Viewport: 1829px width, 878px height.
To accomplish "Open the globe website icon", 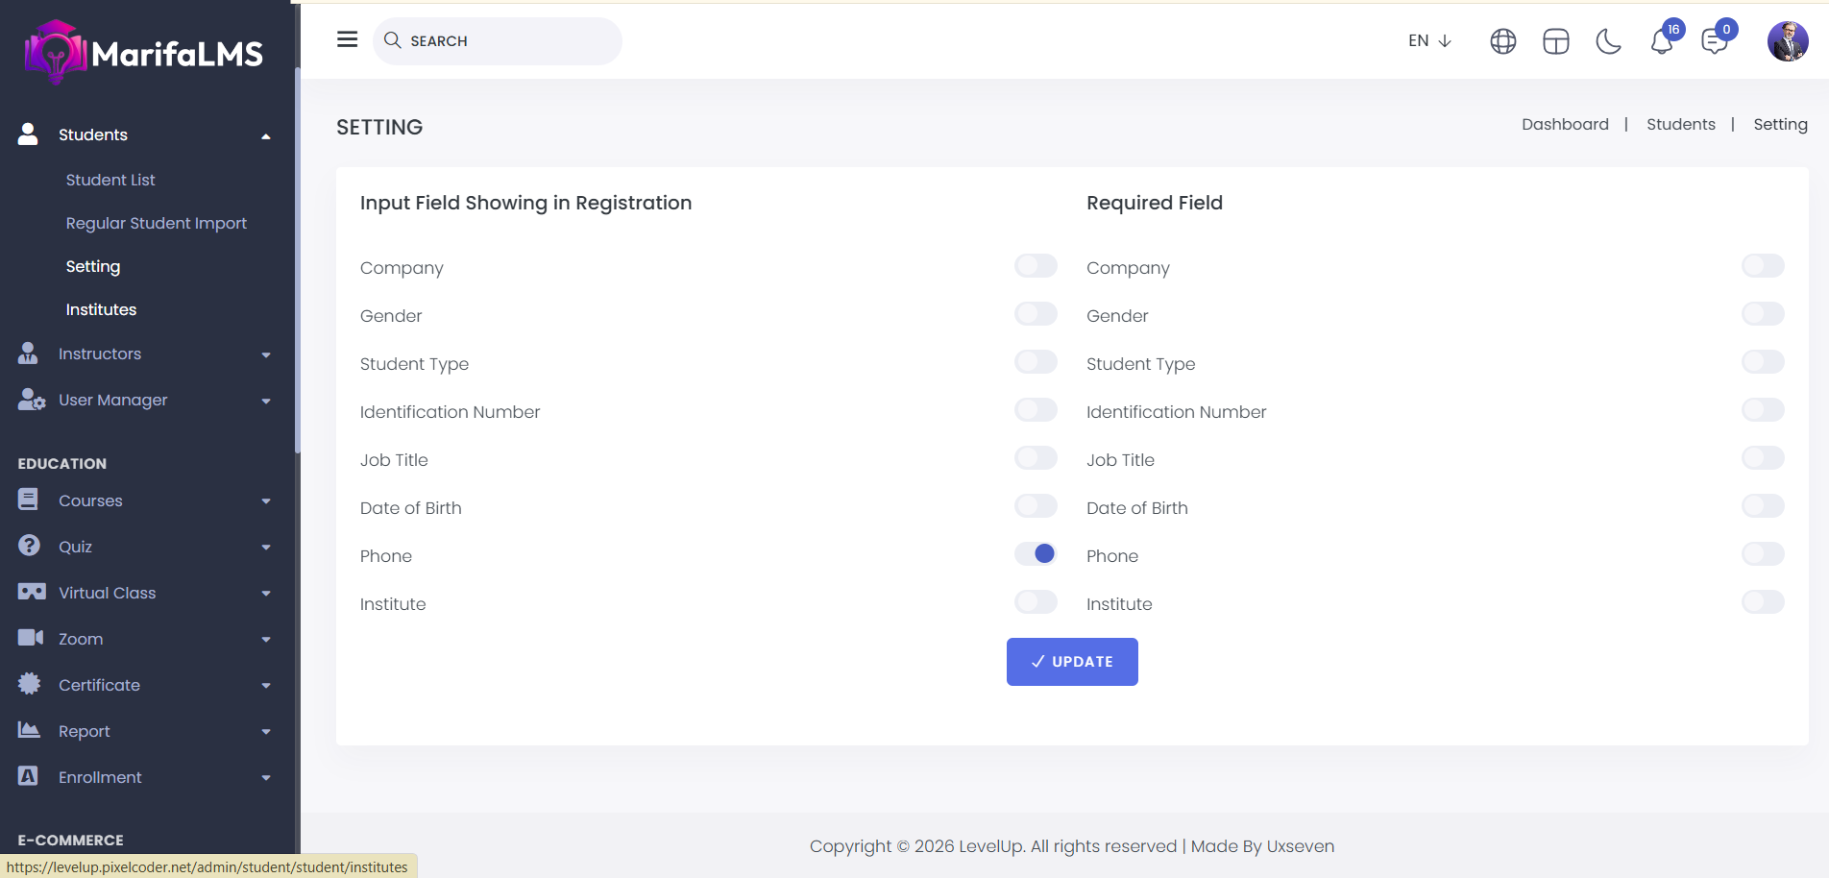I will 1502,41.
